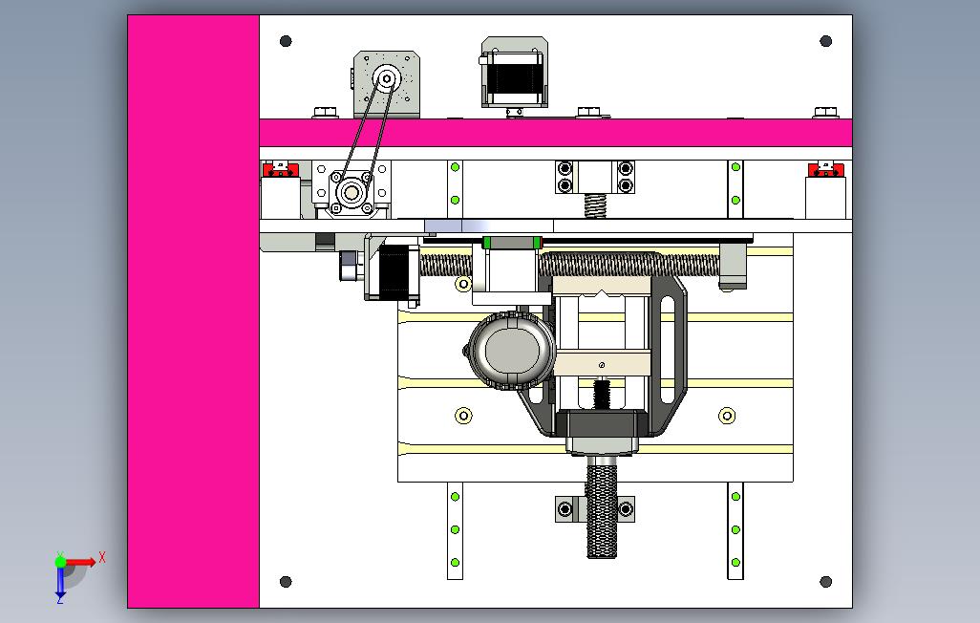Select the top-right corner hole of the base plate

(x=825, y=41)
